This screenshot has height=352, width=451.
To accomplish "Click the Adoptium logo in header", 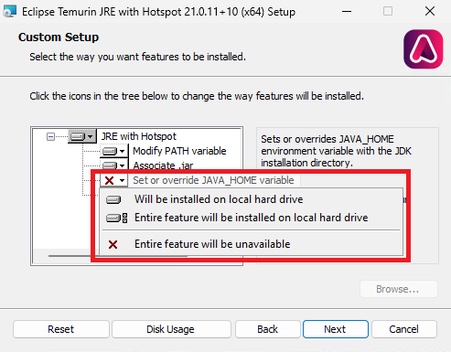I will click(424, 49).
